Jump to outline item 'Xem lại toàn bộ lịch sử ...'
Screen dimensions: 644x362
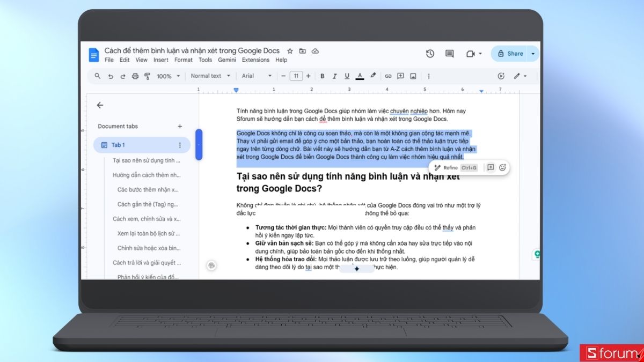point(148,234)
